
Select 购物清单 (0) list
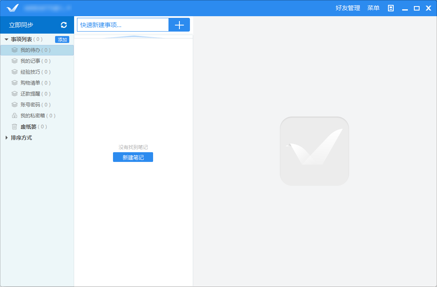click(37, 83)
